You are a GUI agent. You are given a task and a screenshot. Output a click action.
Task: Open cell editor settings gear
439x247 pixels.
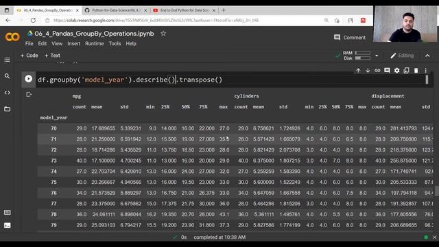[396, 70]
